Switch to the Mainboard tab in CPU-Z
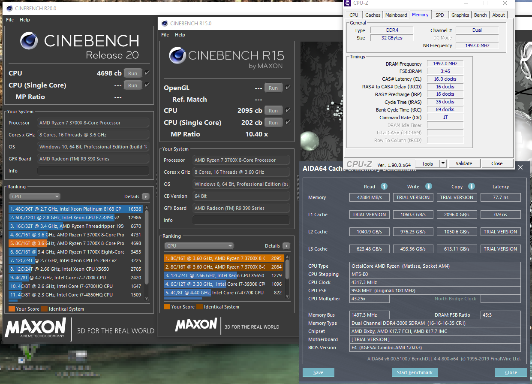The height and width of the screenshot is (384, 532). pyautogui.click(x=396, y=15)
